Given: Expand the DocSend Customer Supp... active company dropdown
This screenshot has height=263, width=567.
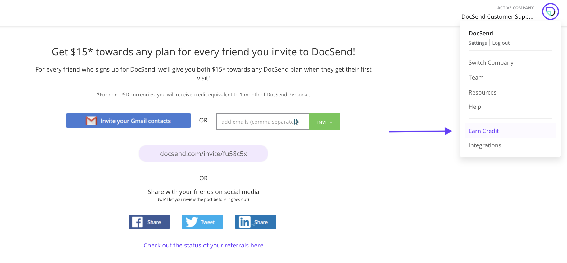Looking at the screenshot, I should [x=497, y=16].
